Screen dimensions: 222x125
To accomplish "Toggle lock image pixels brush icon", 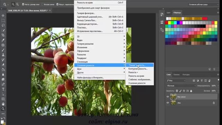I will tap(180, 91).
